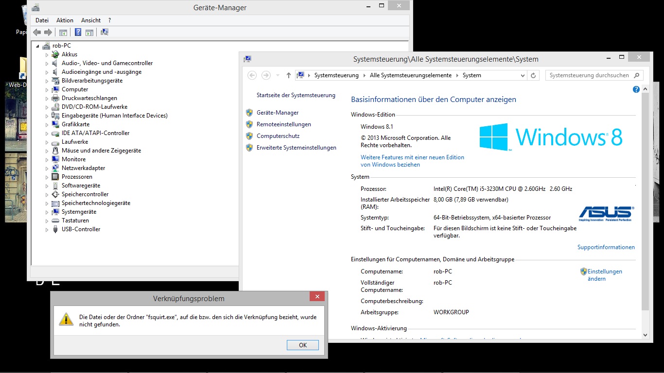The height and width of the screenshot is (373, 664).
Task: Expand the Bildverarbeitungsgeräte category
Action: [47, 81]
